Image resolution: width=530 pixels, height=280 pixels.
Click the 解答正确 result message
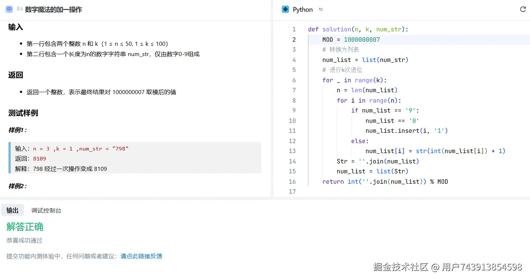[25, 227]
